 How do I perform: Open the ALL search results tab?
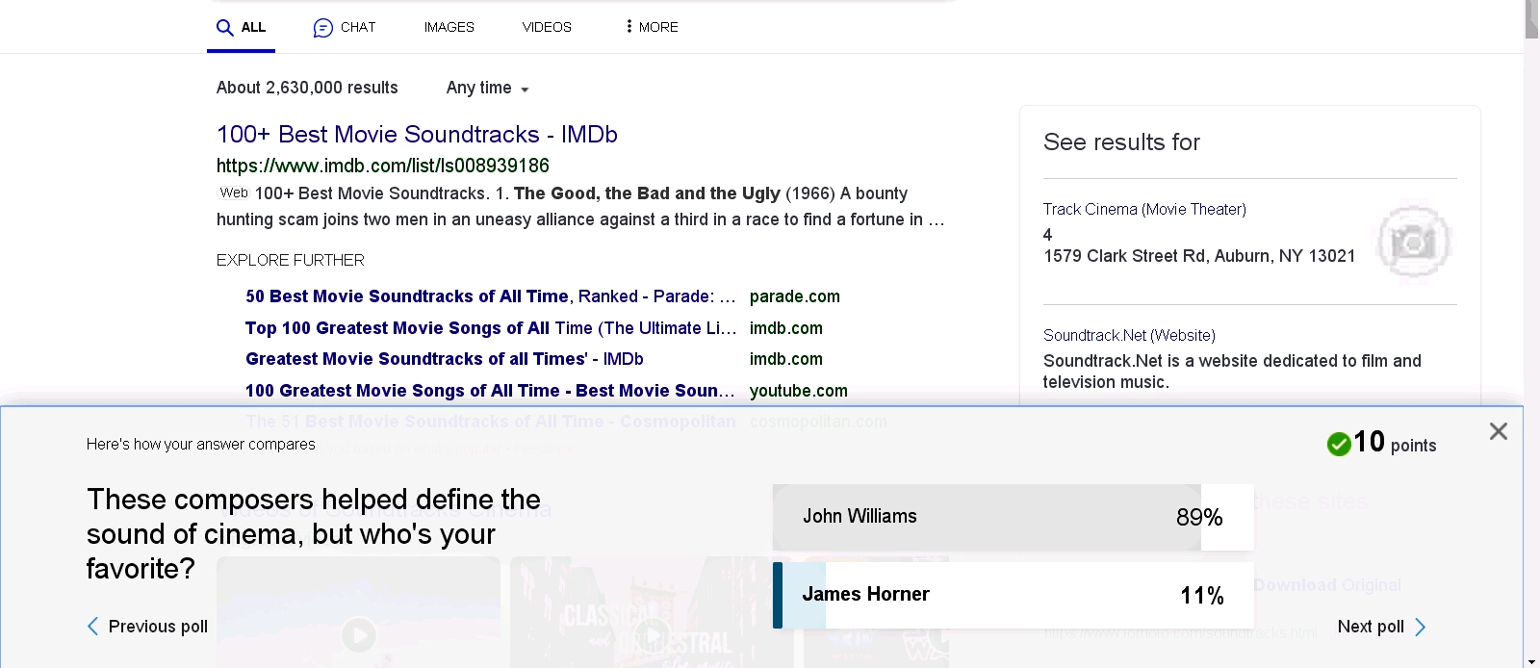coord(241,27)
